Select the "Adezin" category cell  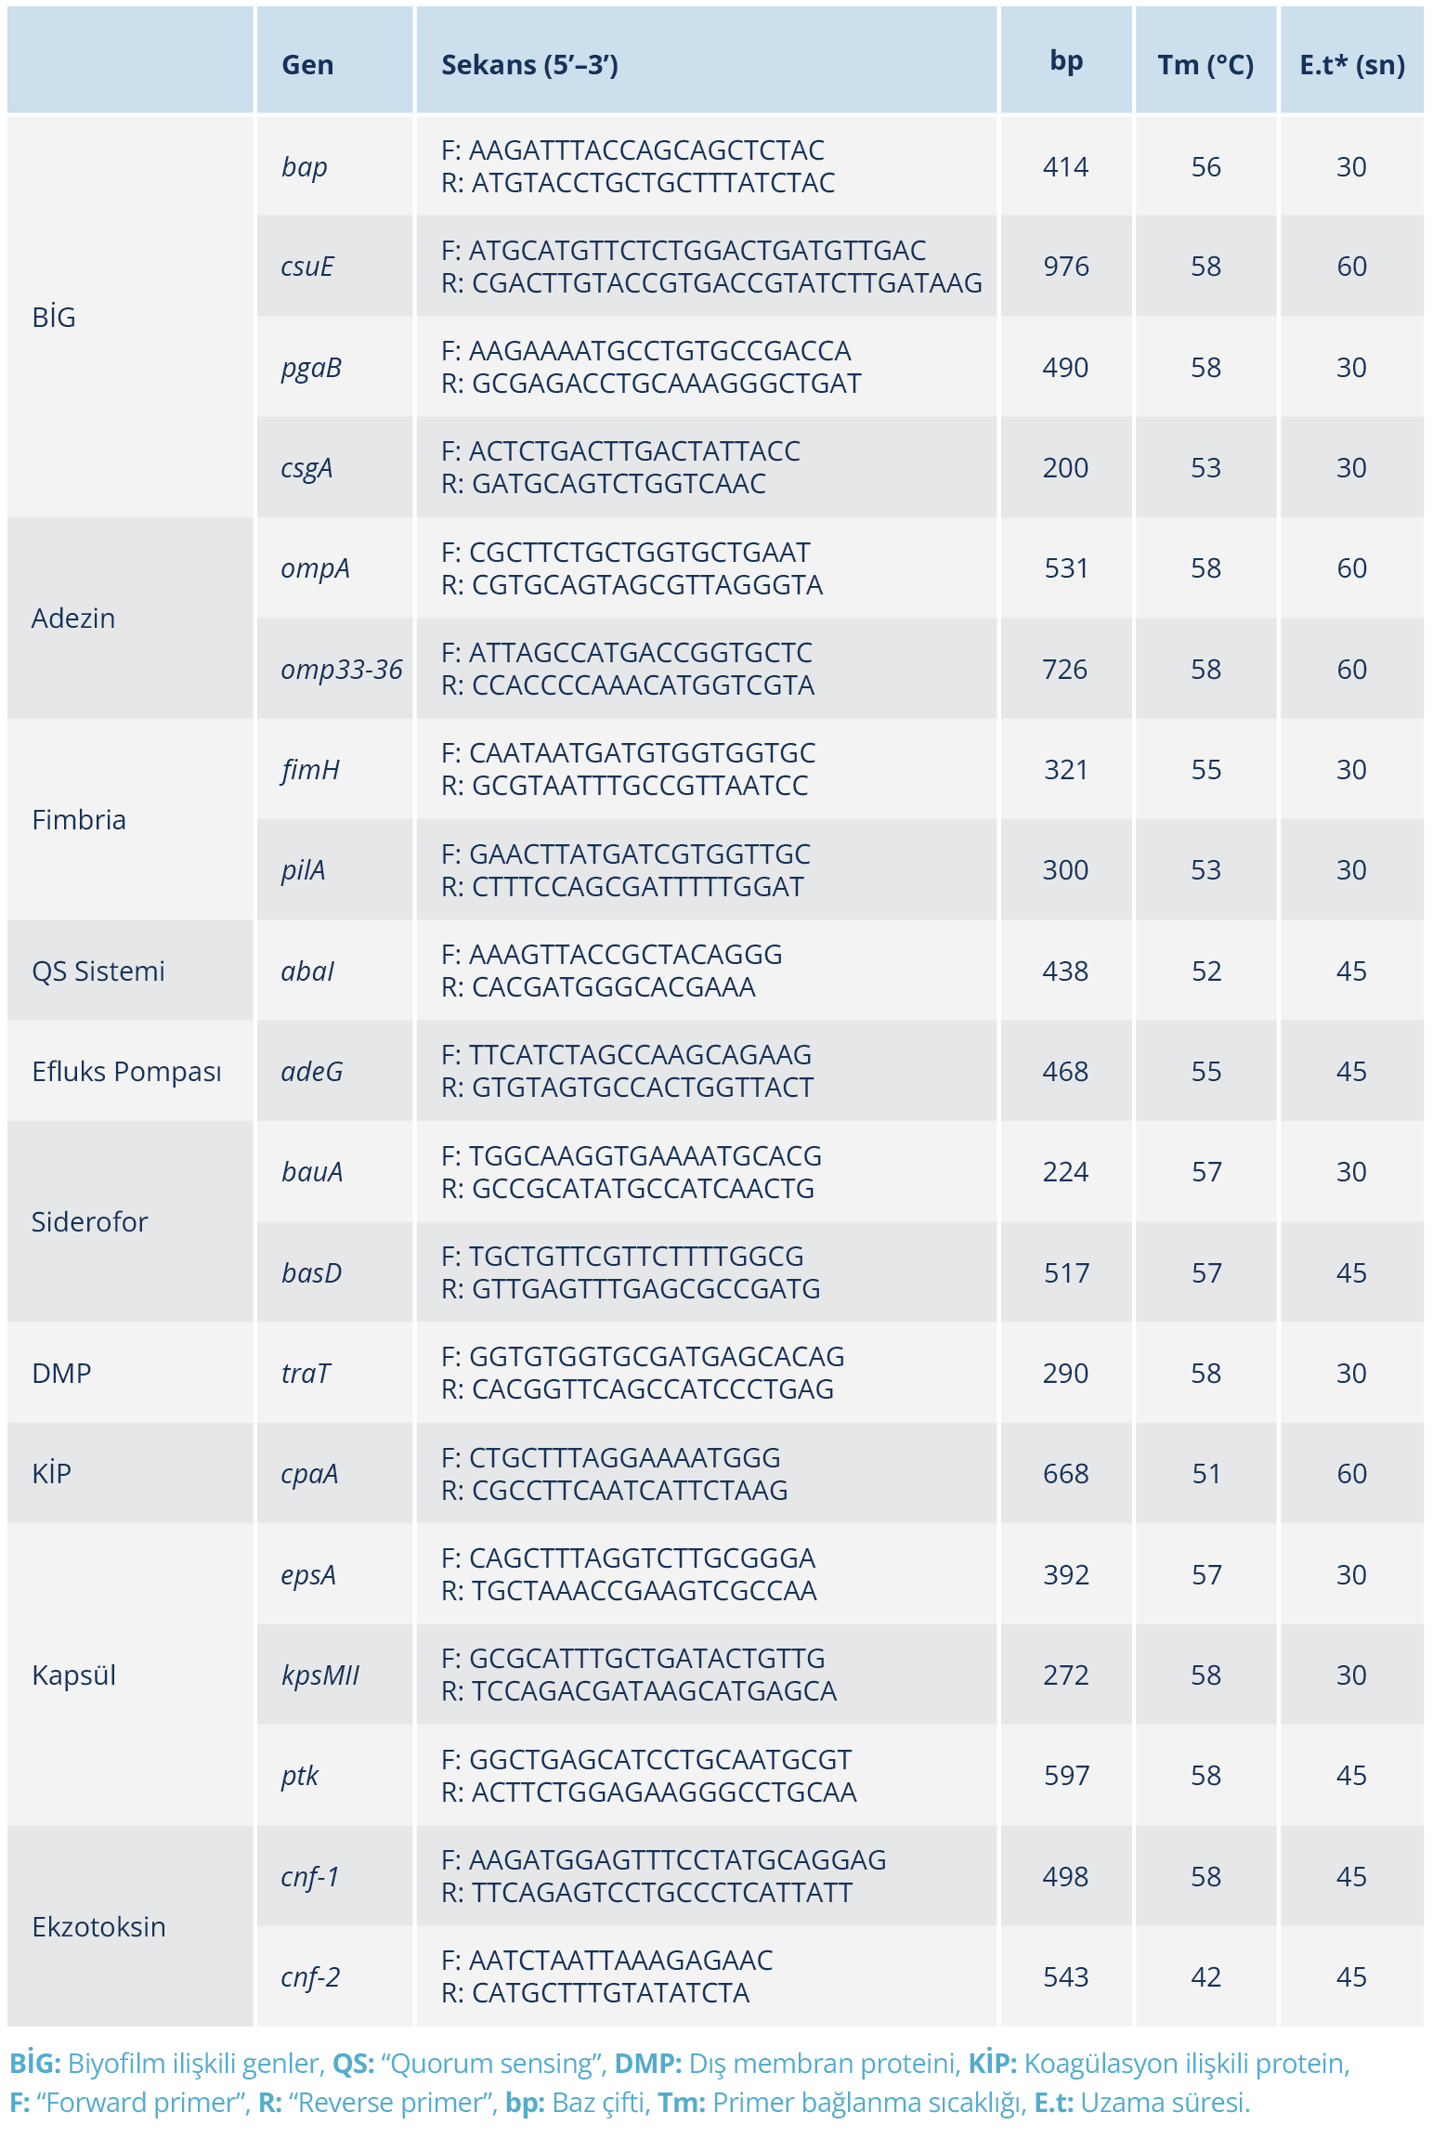tap(73, 619)
